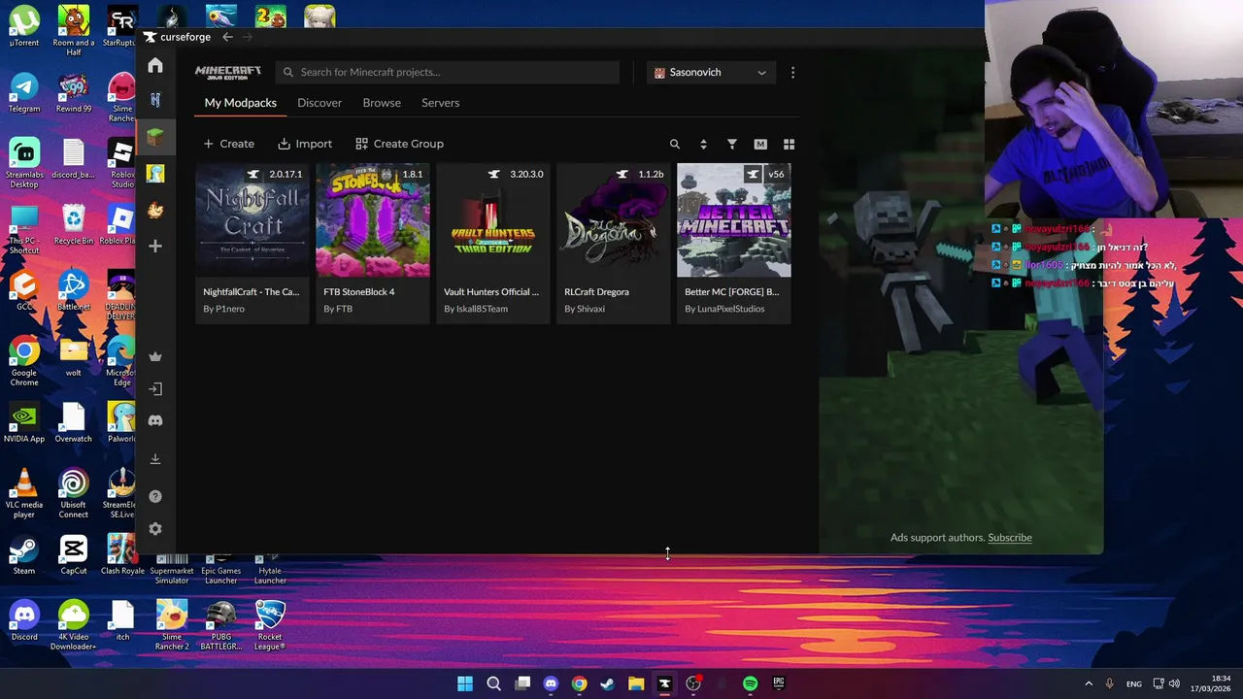Switch to grid view layout icon
Screen dimensions: 1243x699
(x=789, y=144)
